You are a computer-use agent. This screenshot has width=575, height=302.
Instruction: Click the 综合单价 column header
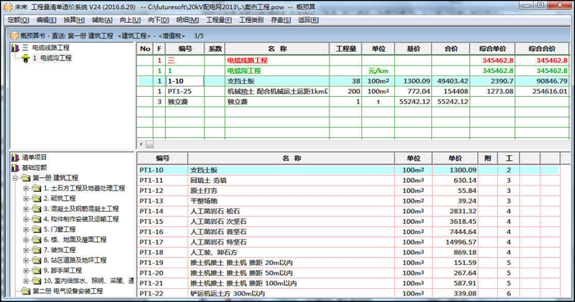[492, 48]
